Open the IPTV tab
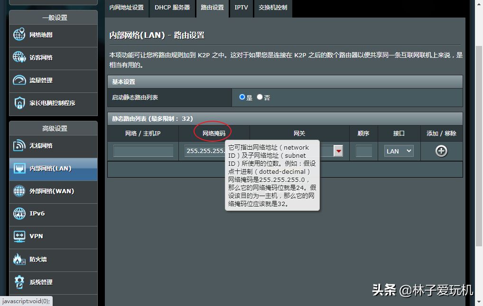This screenshot has width=483, height=306. click(x=241, y=8)
